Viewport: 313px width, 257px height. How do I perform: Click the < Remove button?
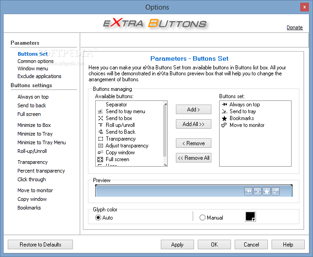coord(194,143)
